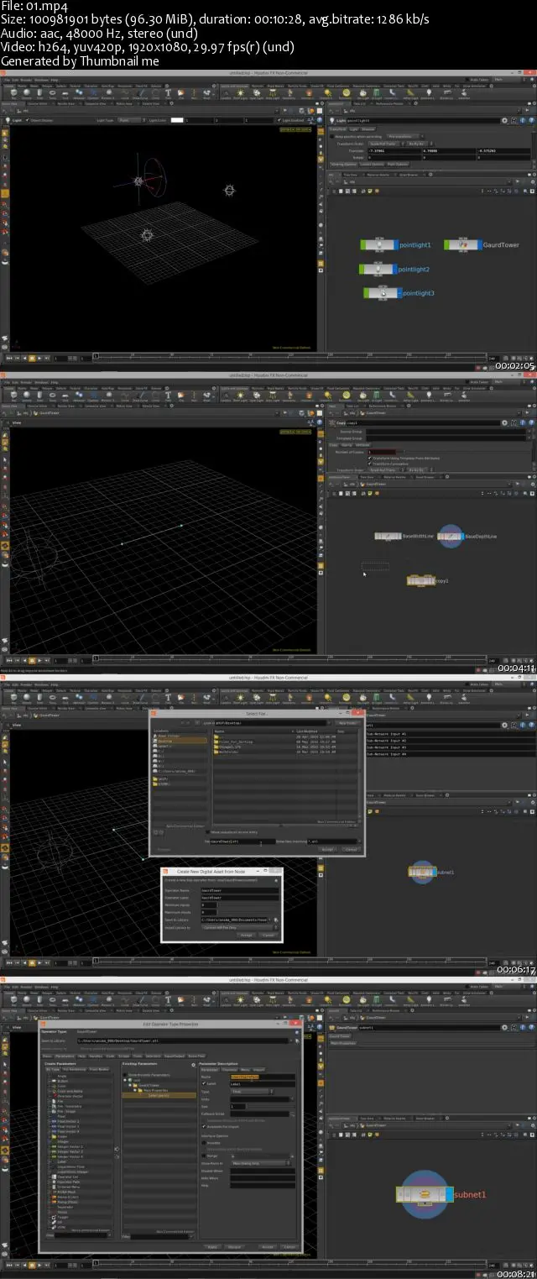Click Desktop location in Select File dialog
537x1279 pixels.
179,742
